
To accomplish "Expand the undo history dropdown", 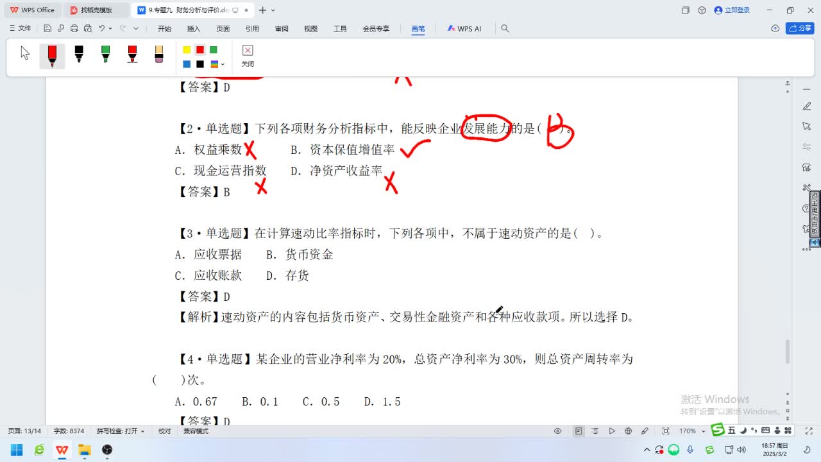I will (x=110, y=28).
